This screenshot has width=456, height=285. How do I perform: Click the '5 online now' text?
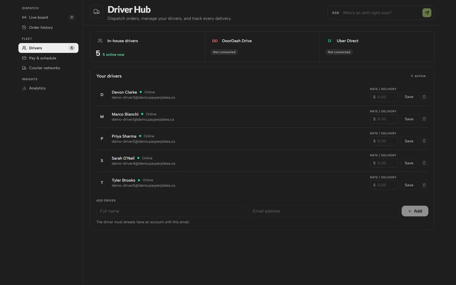tap(113, 55)
